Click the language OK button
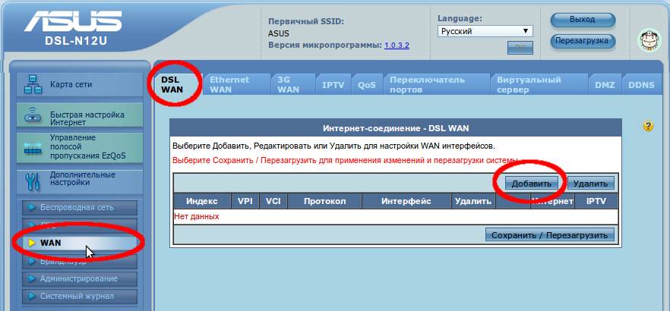The height and width of the screenshot is (311, 670). point(520,48)
